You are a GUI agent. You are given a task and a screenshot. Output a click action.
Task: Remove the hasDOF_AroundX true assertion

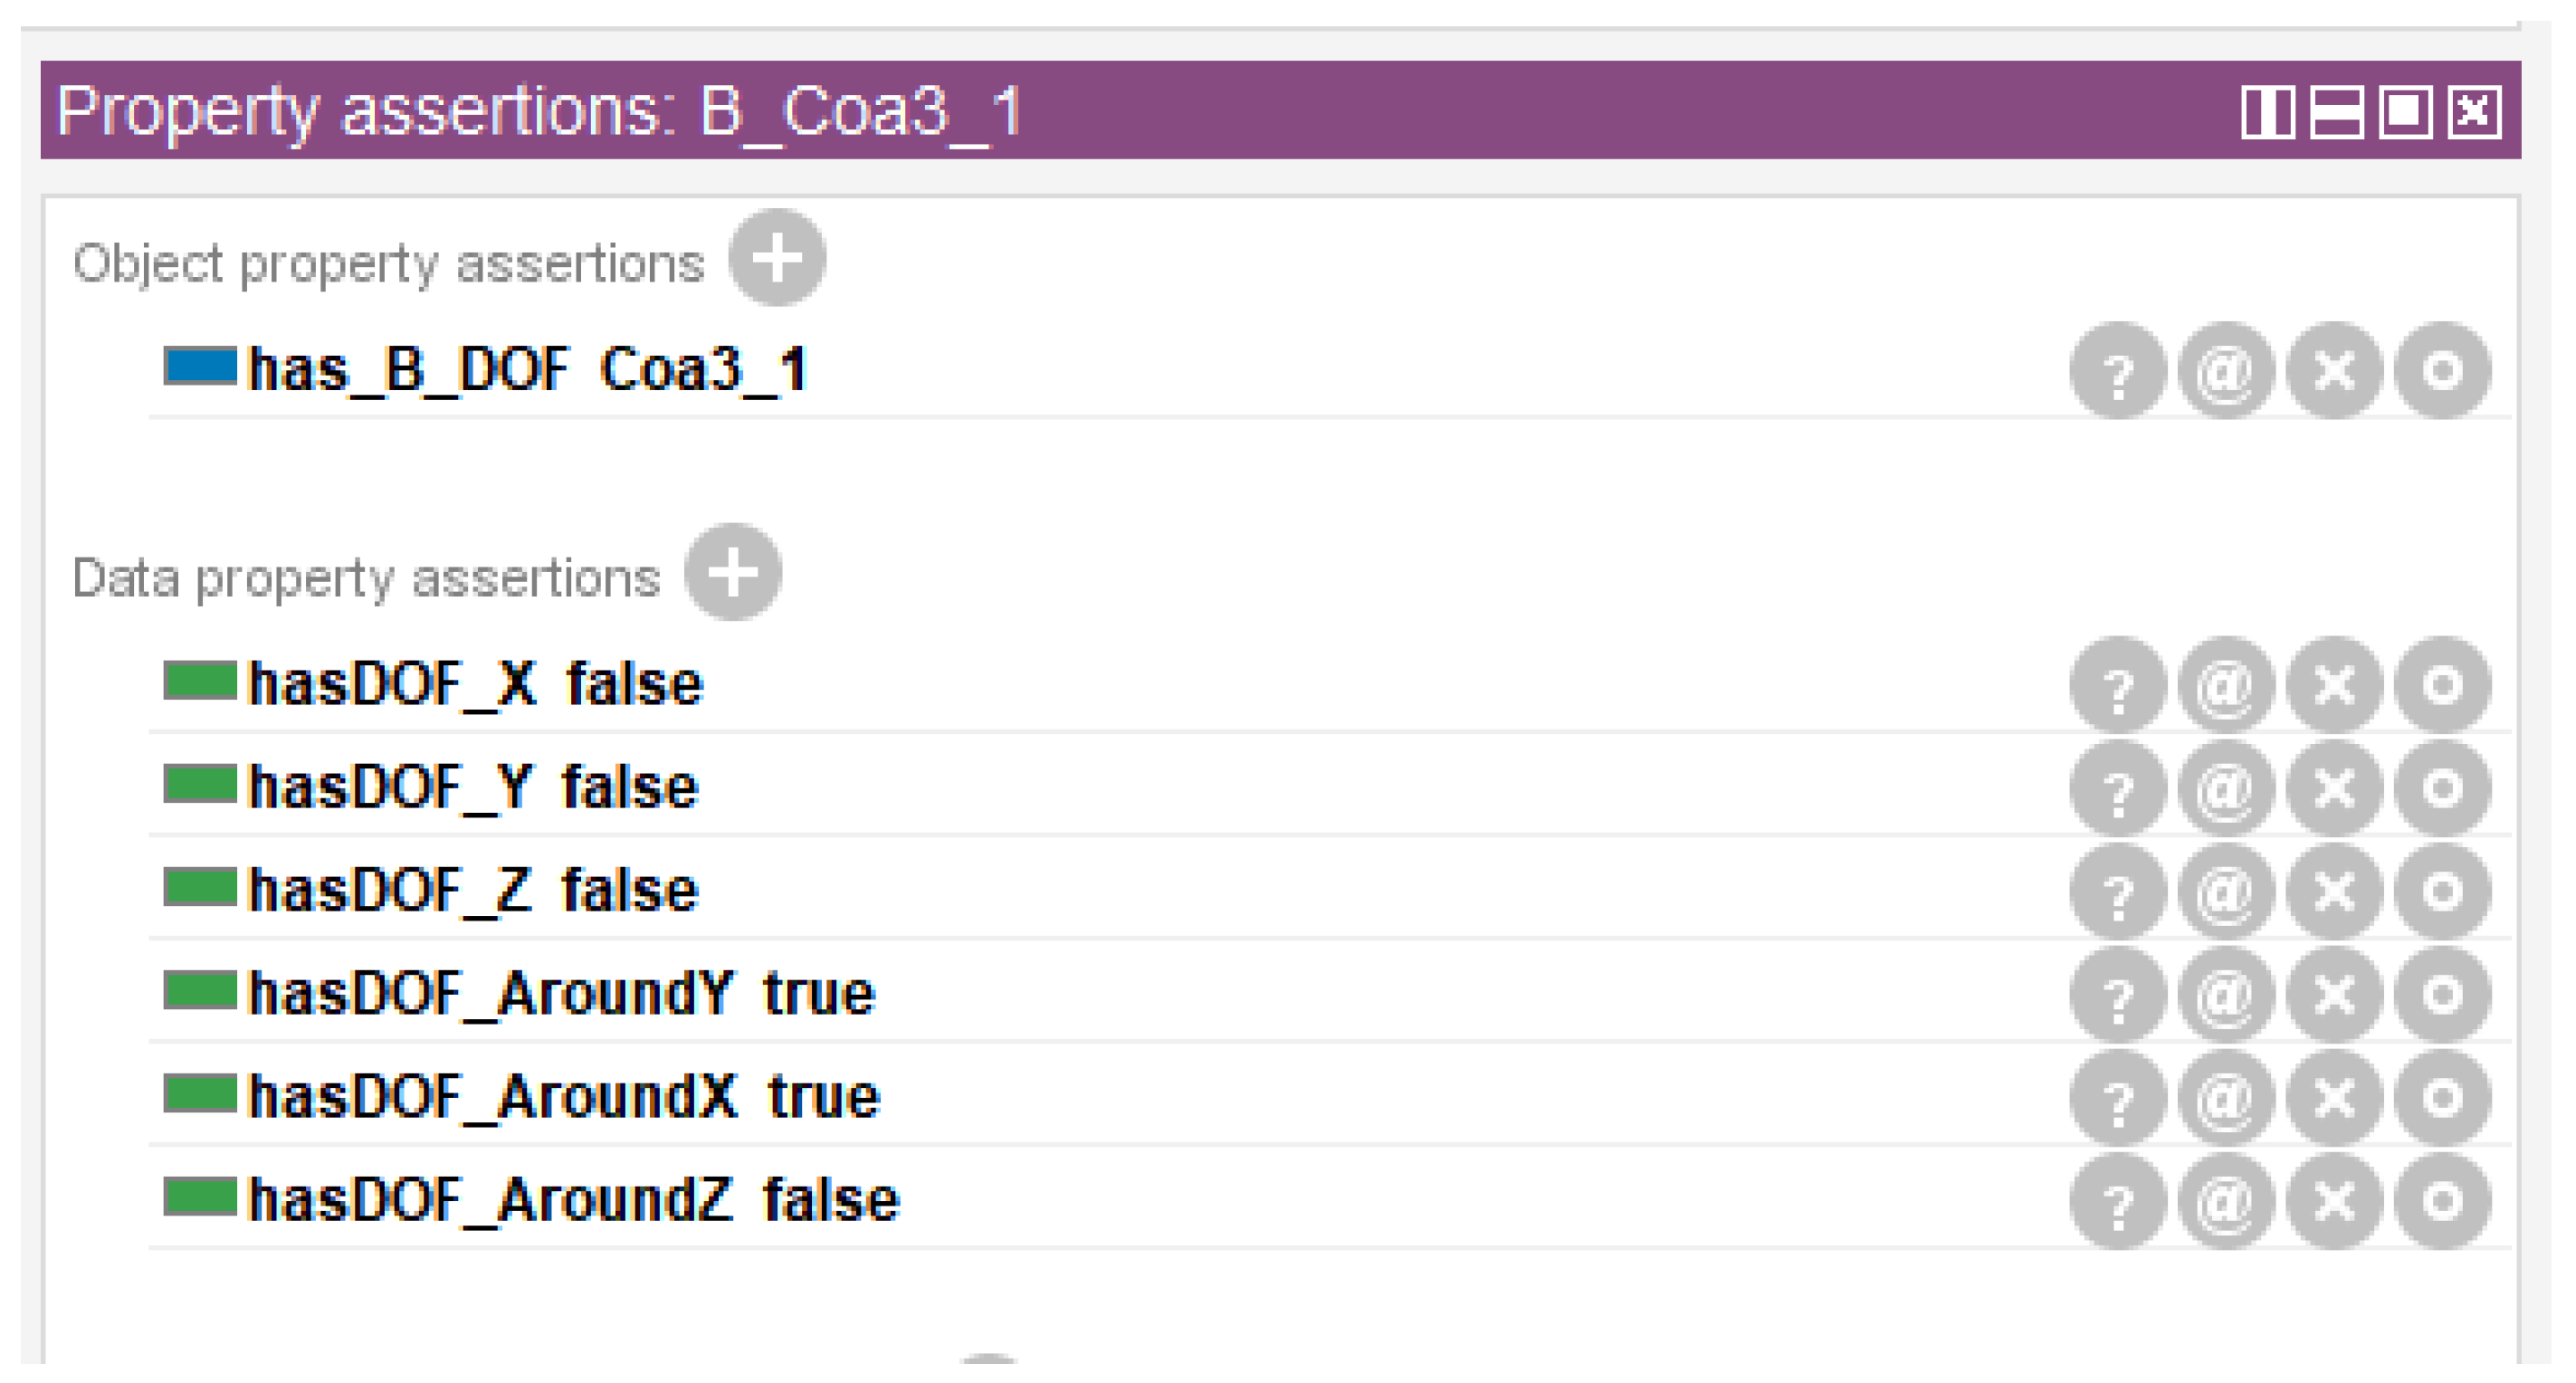tap(2334, 1097)
